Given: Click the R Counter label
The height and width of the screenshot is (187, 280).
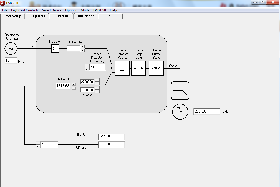Looking at the screenshot, I should coord(76,42).
